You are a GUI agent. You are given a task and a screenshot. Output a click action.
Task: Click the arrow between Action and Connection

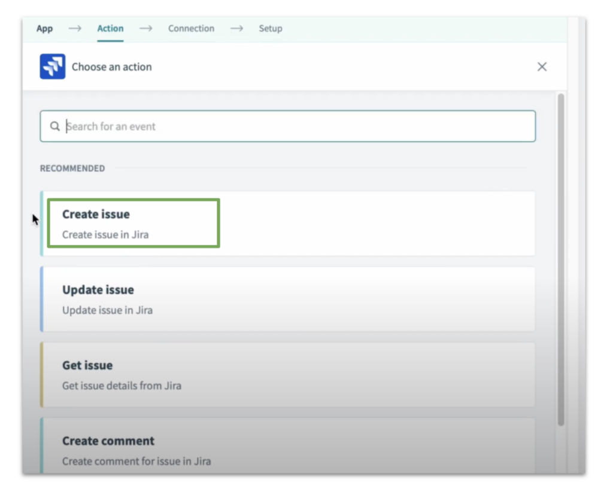tap(146, 28)
